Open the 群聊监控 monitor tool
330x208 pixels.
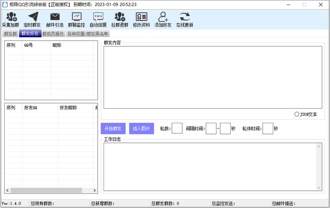point(76,20)
